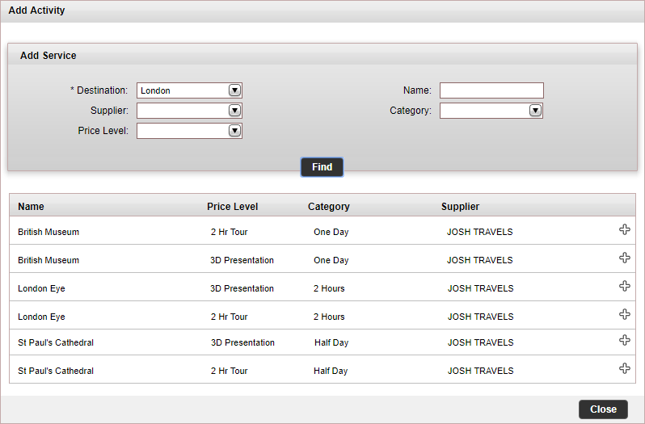
Task: Expand the Category dropdown
Action: tap(491, 111)
